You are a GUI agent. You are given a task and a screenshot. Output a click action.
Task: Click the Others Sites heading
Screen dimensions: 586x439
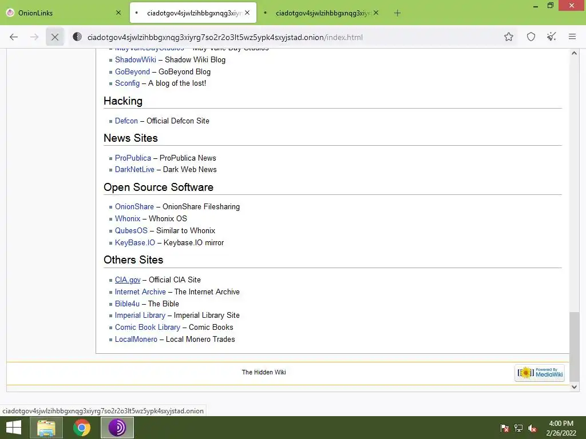click(133, 260)
